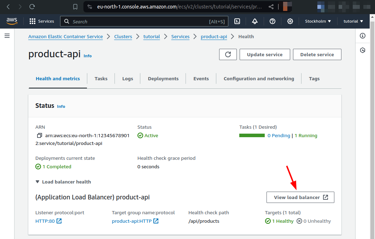
Task: Click the Health breadcrumb text
Action: click(246, 37)
